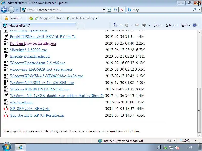The height and width of the screenshot is (151, 202).
Task: Open the search provider dropdown arrow
Action: coord(199,10)
